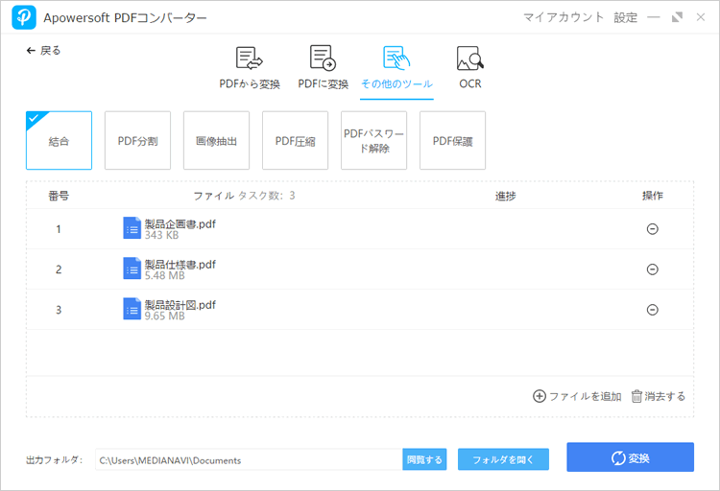Choose the 画像抽出 tool tile
Screen dimensions: 720x491
tap(216, 140)
